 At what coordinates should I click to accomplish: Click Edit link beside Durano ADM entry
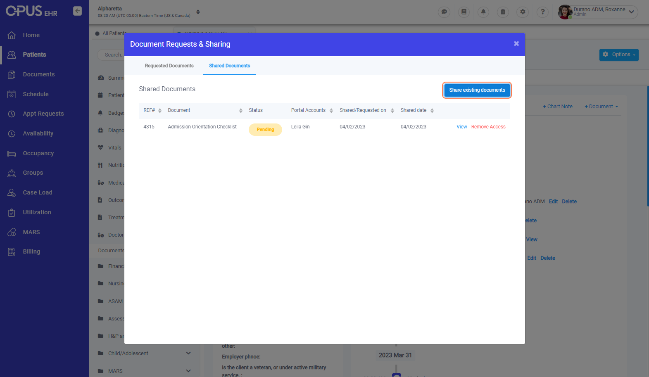(x=553, y=202)
